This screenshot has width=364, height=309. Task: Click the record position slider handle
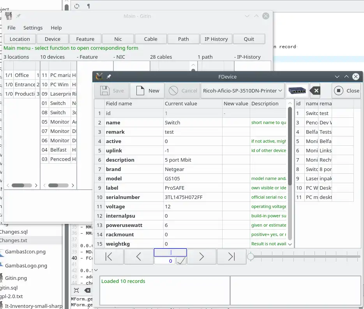[251, 257]
